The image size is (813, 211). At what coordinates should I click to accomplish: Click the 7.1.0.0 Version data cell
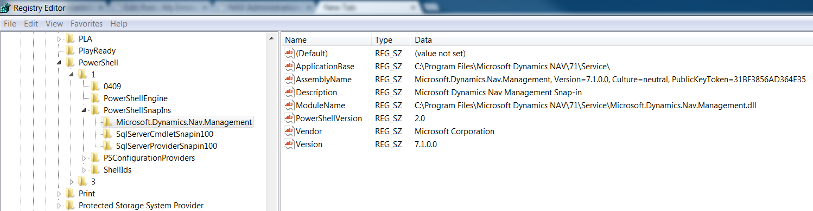click(x=425, y=144)
